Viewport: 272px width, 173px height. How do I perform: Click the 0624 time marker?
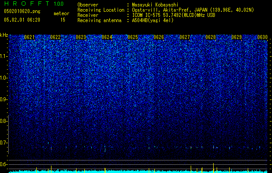tap(107, 37)
